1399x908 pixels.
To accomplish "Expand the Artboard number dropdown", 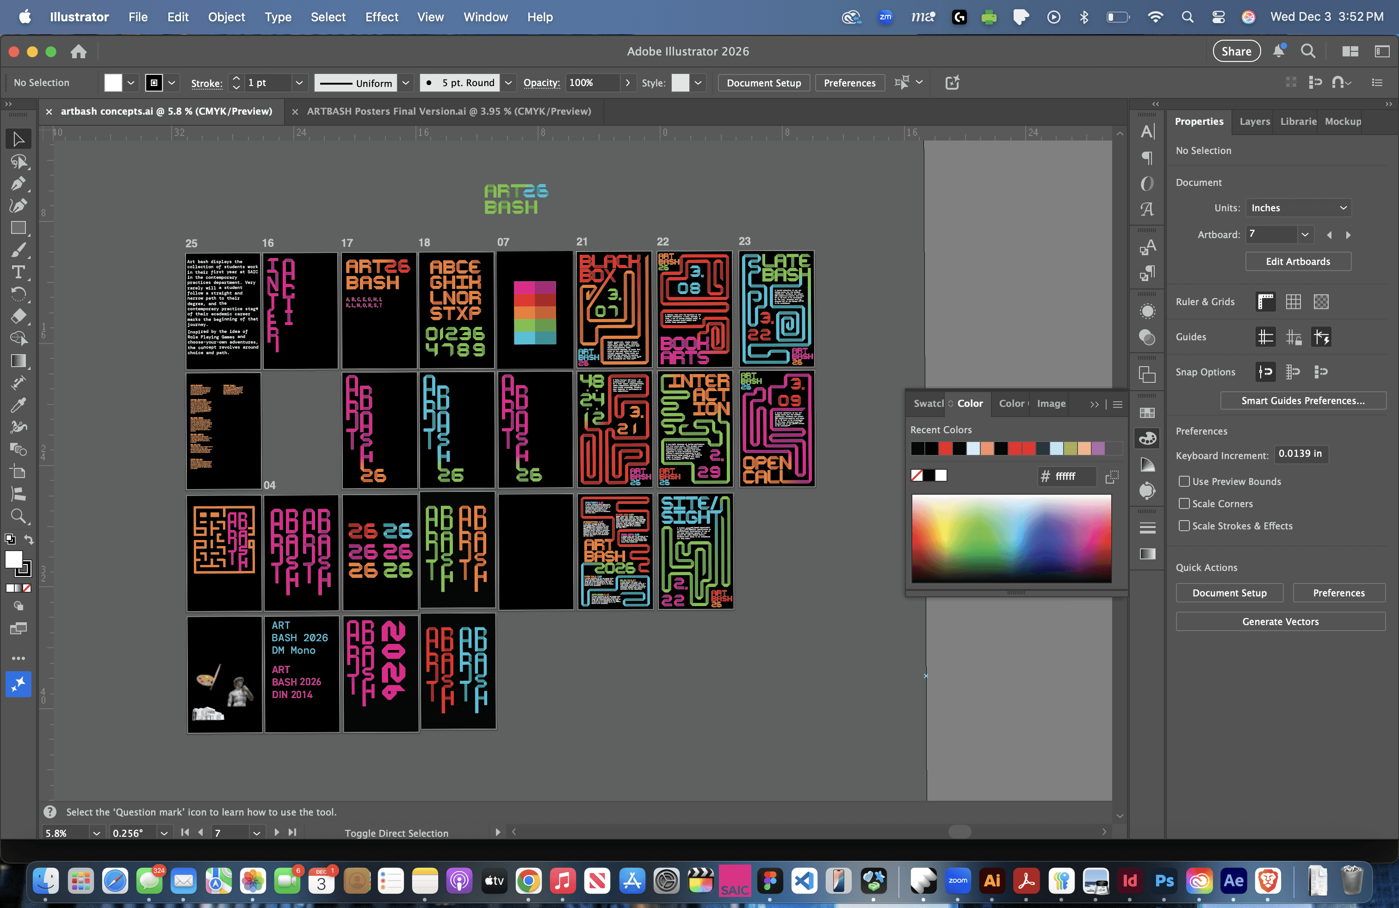I will coord(1304,235).
